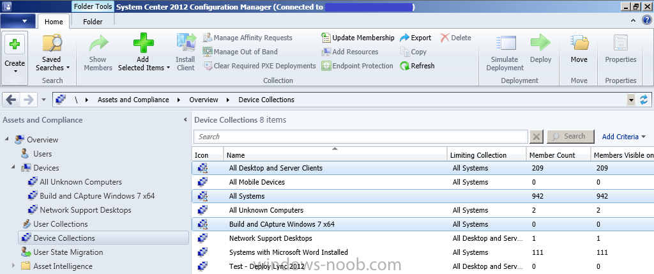Click the navigation Back arrow
This screenshot has height=274, width=654.
11,100
